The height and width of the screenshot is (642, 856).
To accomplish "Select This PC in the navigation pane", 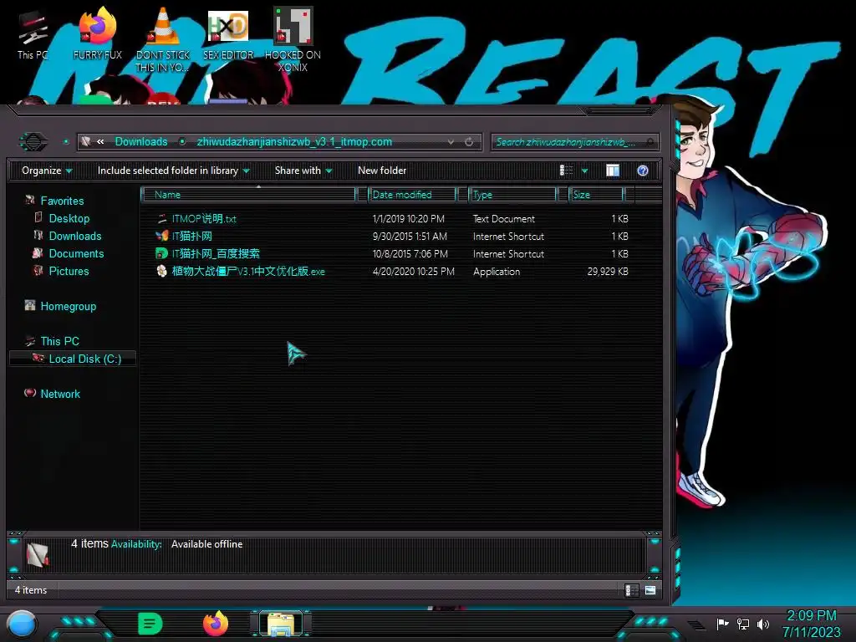I will (59, 341).
